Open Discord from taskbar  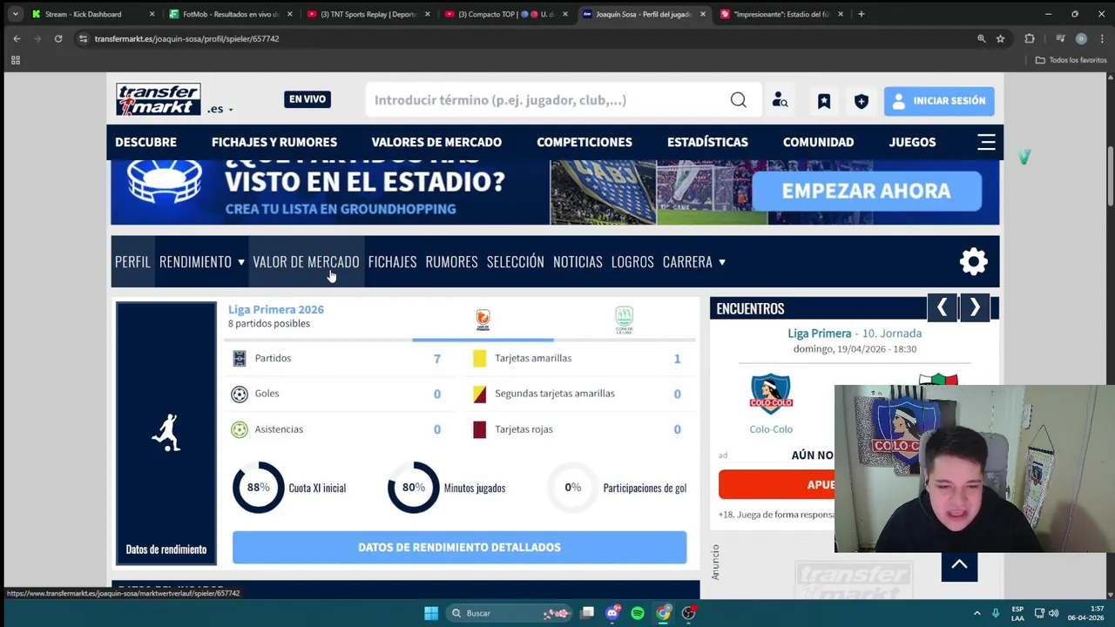click(612, 613)
